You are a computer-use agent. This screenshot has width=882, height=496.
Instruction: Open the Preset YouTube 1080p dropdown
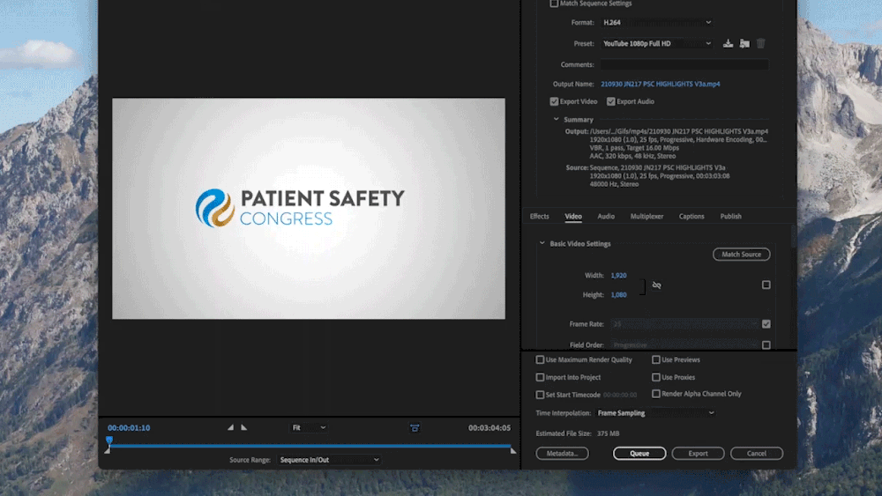656,43
